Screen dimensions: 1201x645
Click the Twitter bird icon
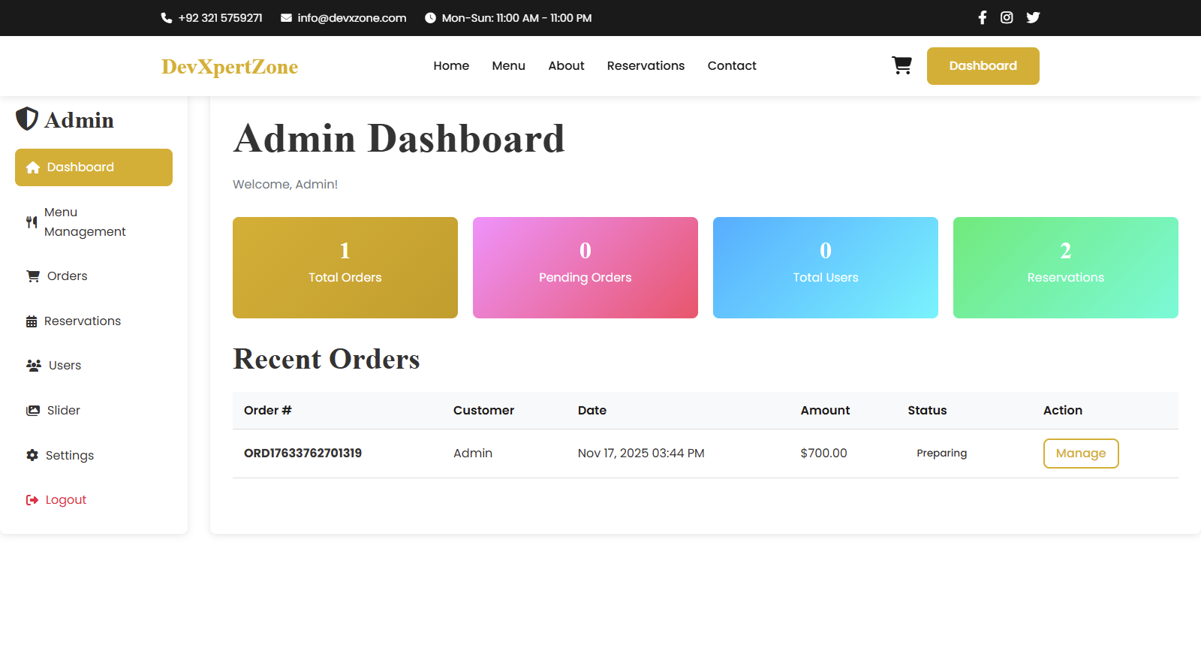tap(1033, 17)
